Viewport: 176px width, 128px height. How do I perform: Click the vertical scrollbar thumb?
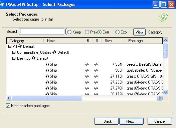pos(166,51)
